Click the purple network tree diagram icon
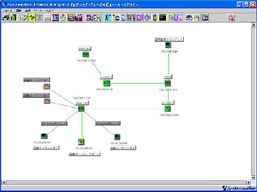257x192 pixels. (178, 18)
